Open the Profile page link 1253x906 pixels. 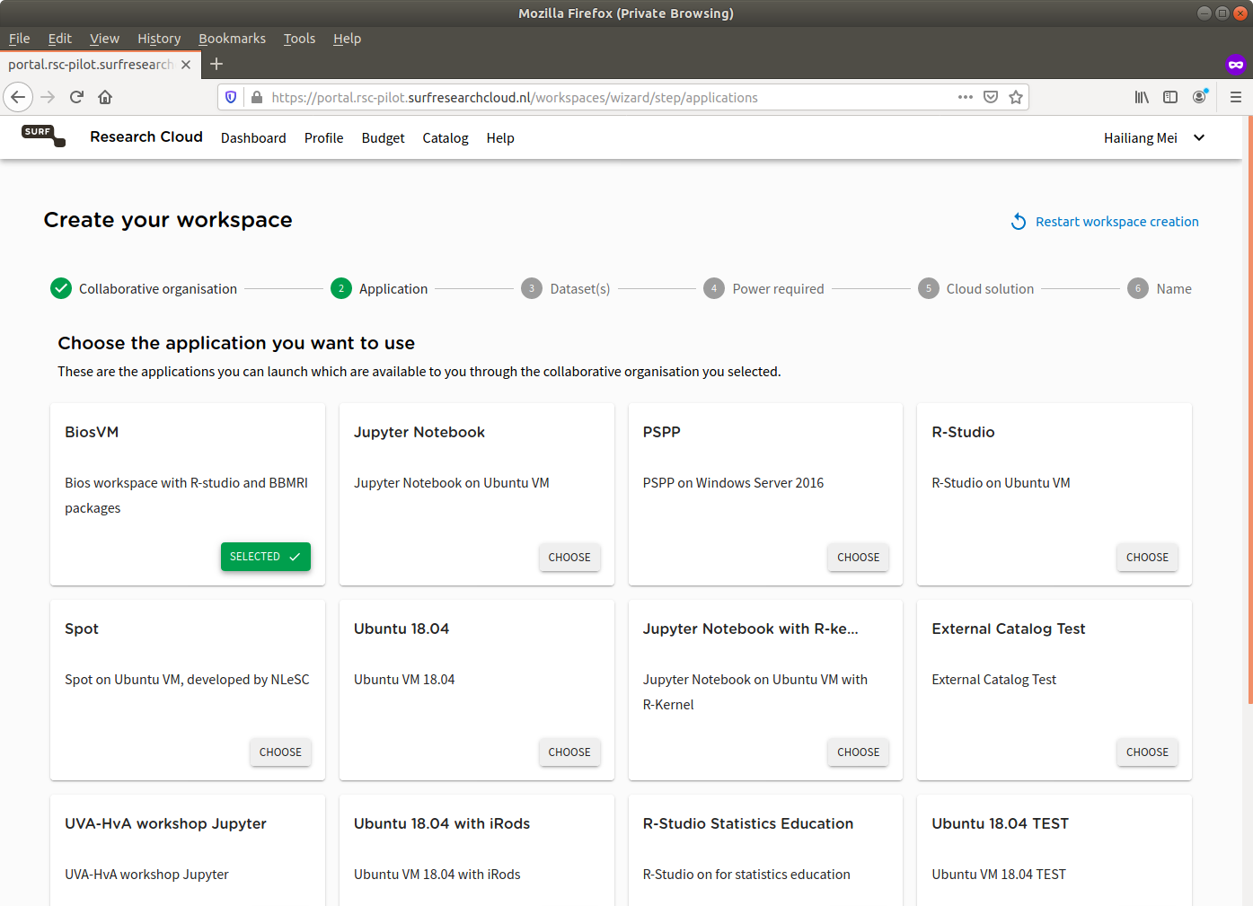tap(323, 138)
